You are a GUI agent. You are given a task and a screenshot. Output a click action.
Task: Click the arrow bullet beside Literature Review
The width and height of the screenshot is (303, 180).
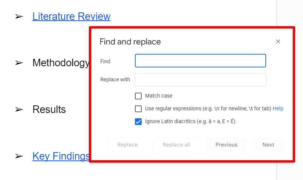pos(19,17)
